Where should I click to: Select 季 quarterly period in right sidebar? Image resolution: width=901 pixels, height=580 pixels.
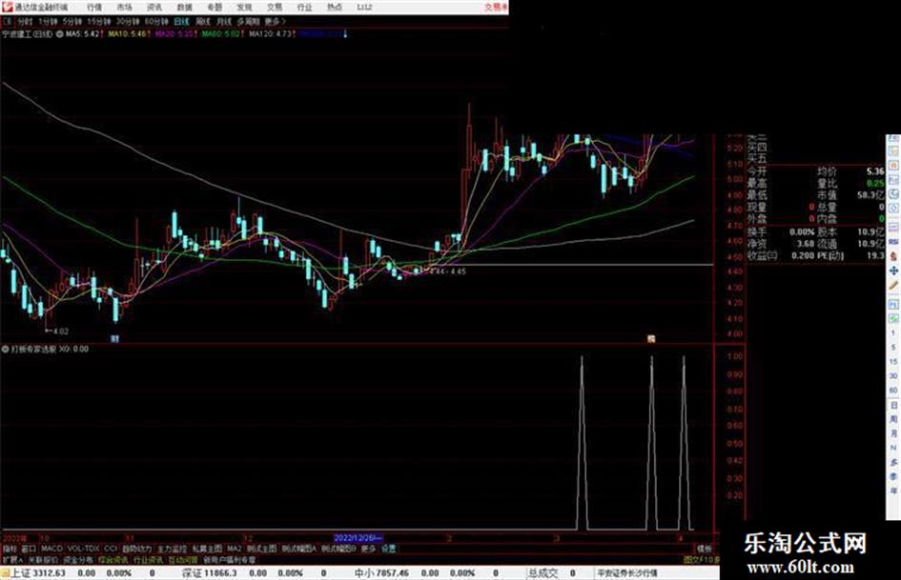coord(893,476)
